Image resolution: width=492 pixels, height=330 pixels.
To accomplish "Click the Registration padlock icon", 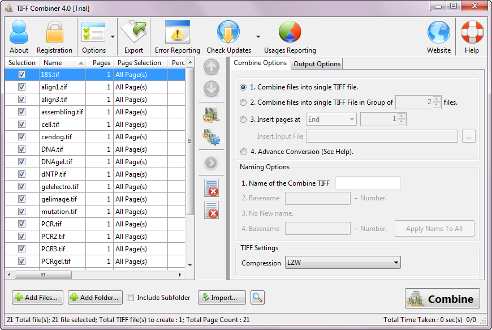I will point(55,32).
